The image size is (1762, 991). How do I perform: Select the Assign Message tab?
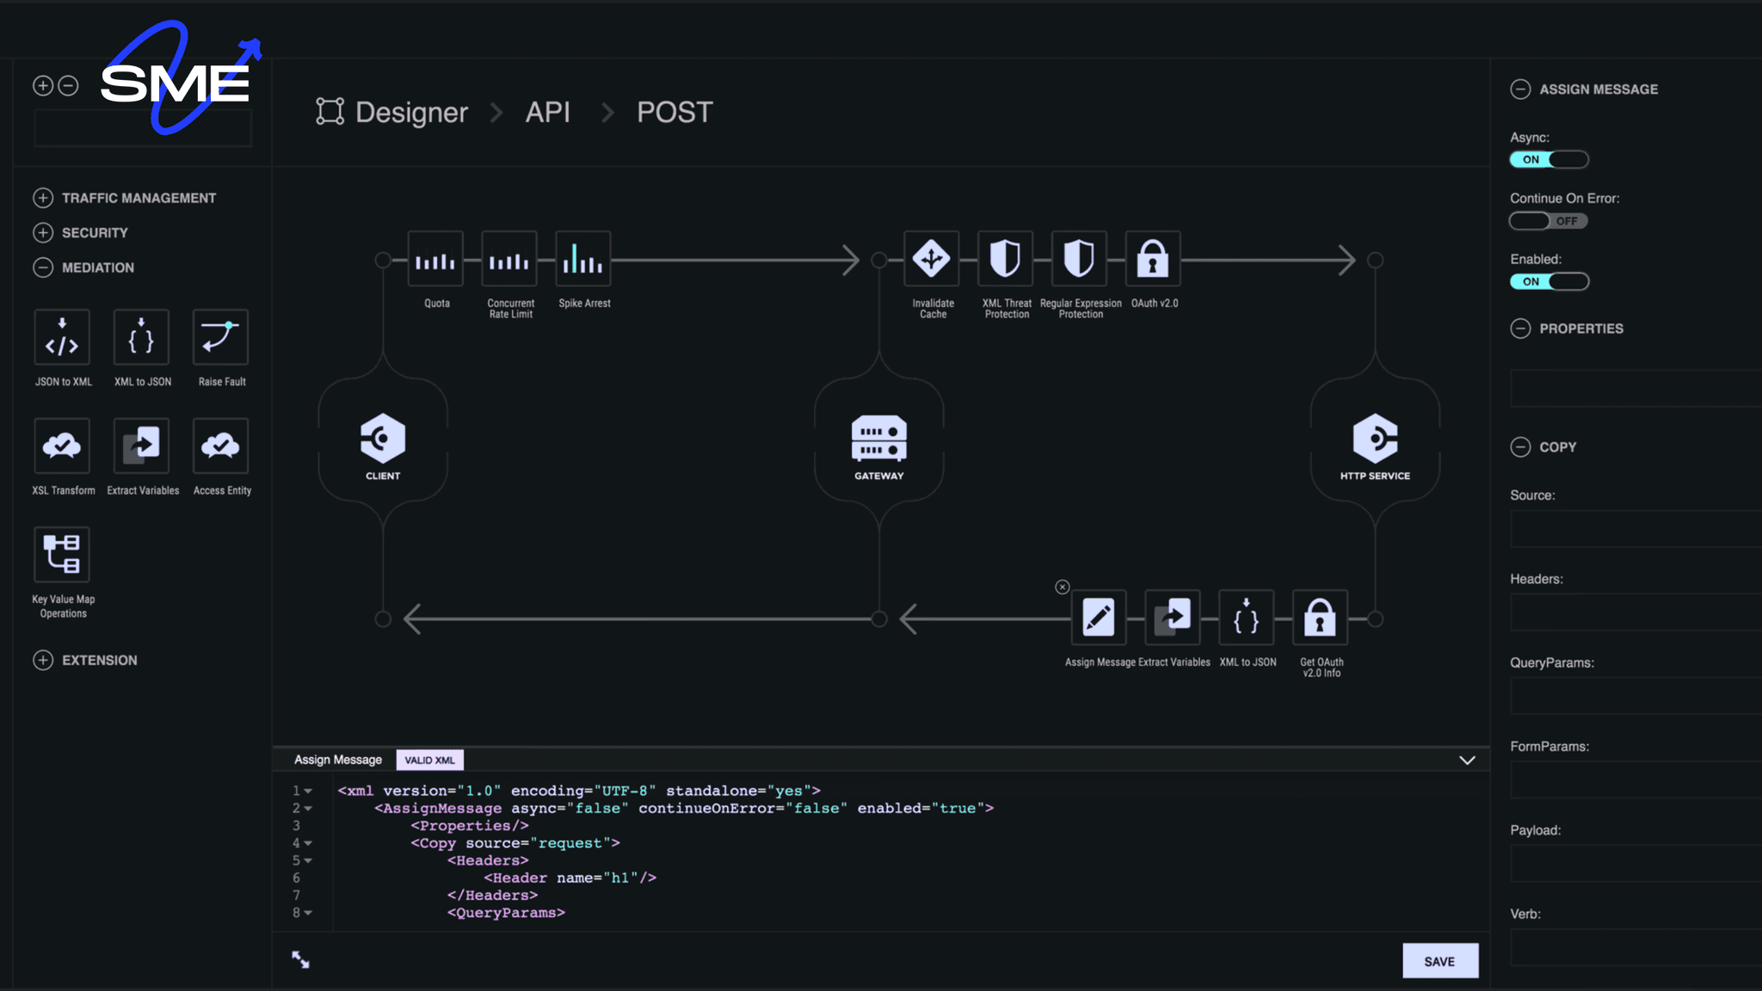(336, 759)
